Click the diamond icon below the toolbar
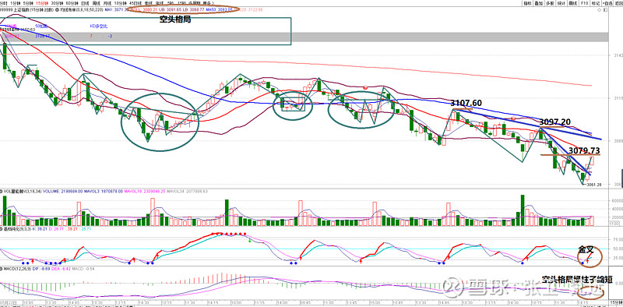Viewport: 623px width, 307px height. (599, 10)
